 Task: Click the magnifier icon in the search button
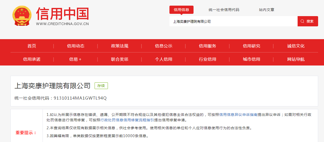click(x=302, y=21)
